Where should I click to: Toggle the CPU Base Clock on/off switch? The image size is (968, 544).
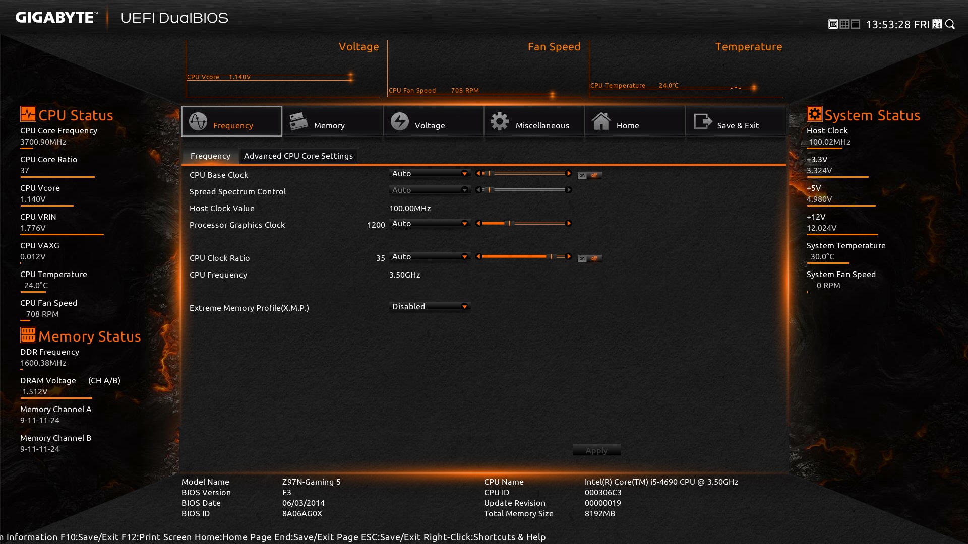590,175
